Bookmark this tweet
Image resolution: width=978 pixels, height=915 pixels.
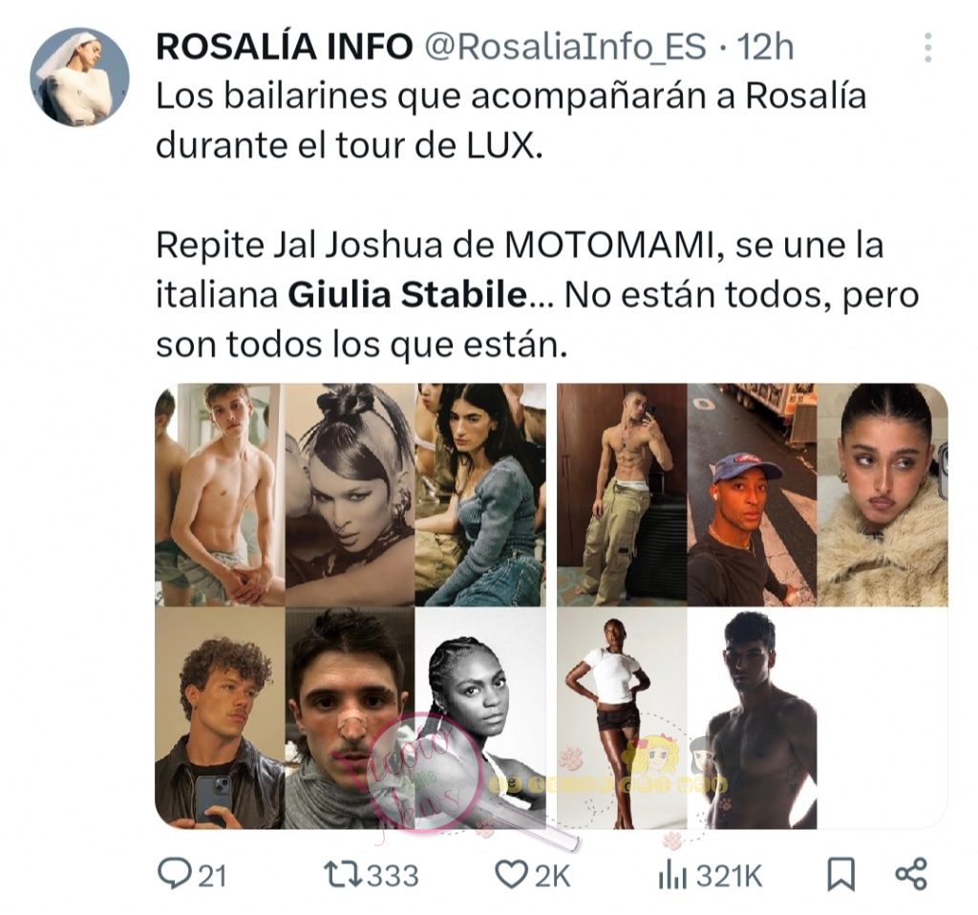pos(840,875)
